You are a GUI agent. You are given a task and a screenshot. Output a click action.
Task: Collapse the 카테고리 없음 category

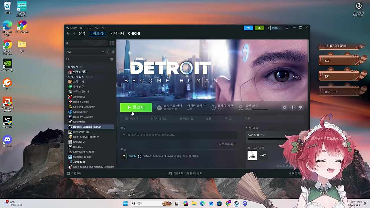click(x=66, y=77)
